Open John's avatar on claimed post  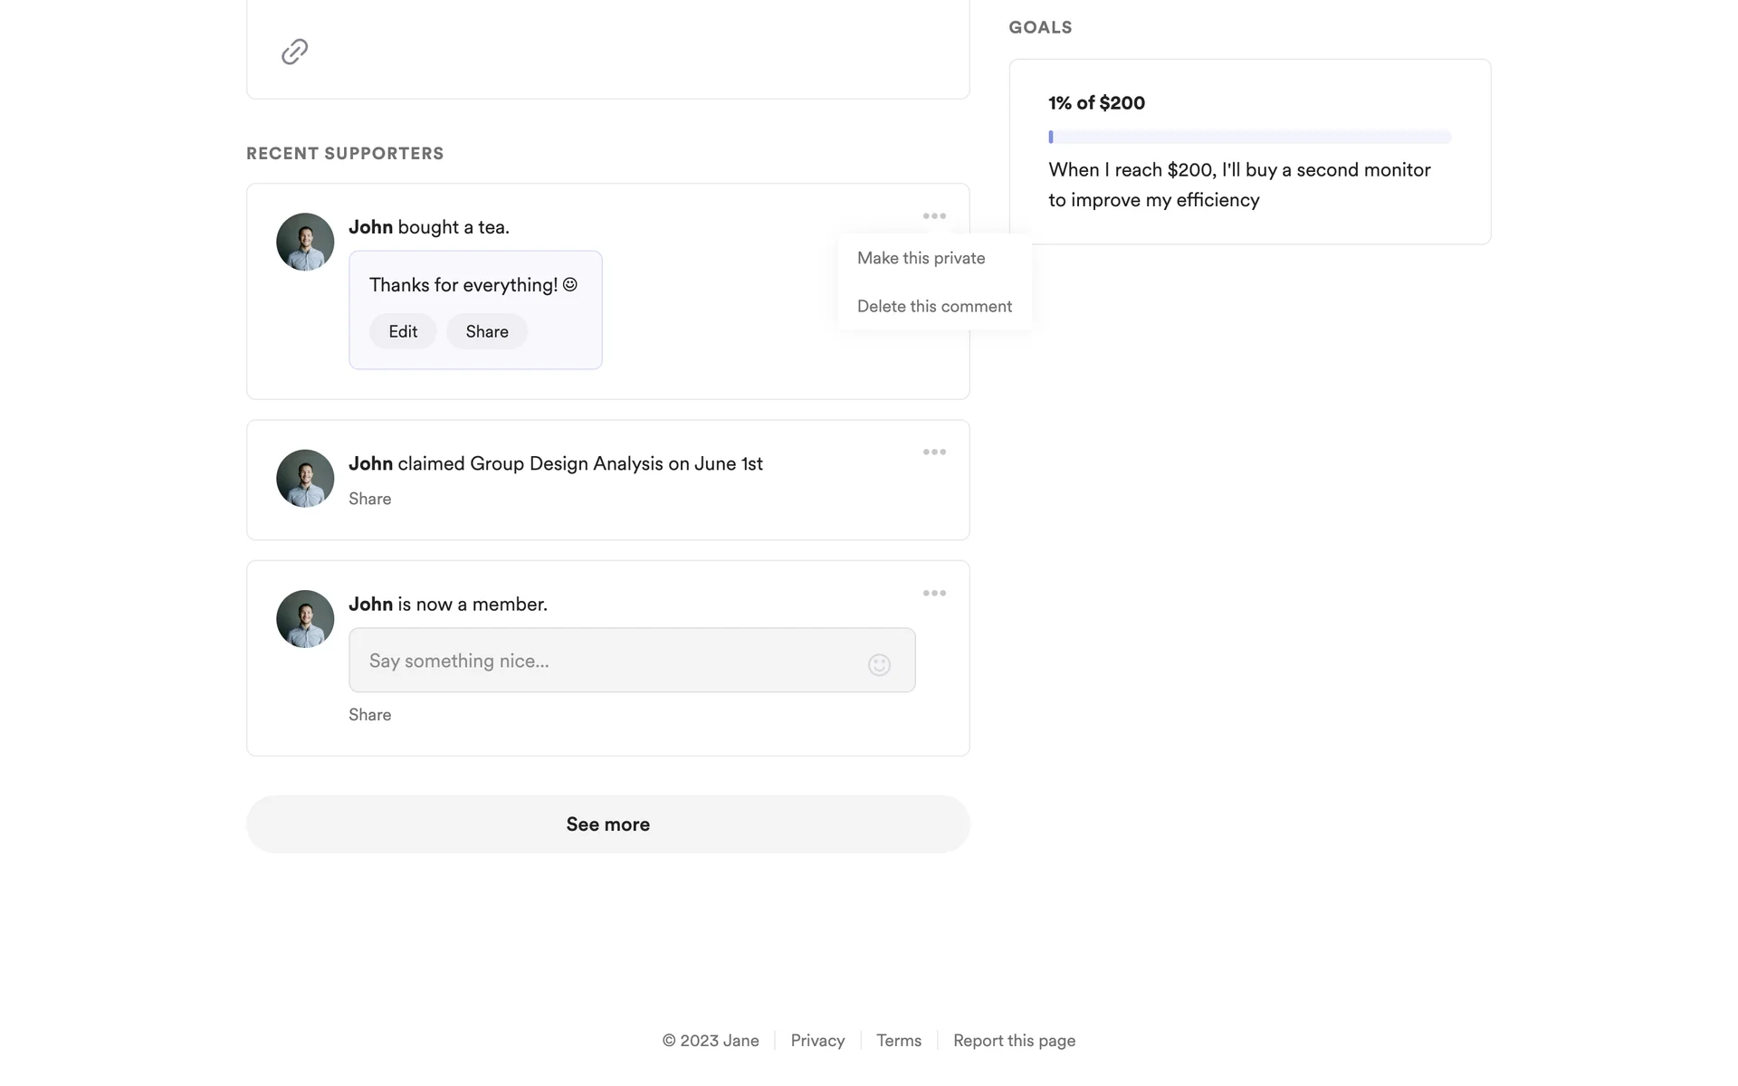pyautogui.click(x=305, y=479)
